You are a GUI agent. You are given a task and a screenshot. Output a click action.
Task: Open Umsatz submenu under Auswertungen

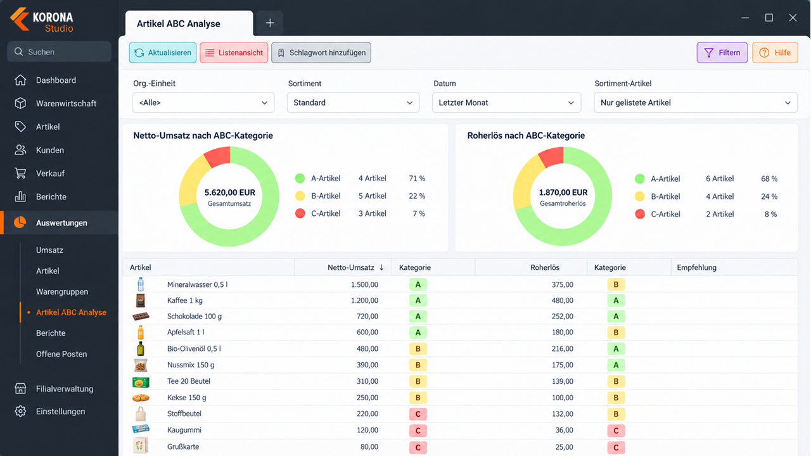coord(49,250)
